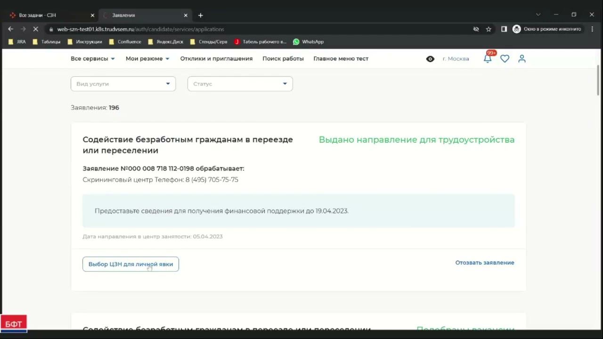
Task: Open the Confluence bookmark folder
Action: click(125, 41)
